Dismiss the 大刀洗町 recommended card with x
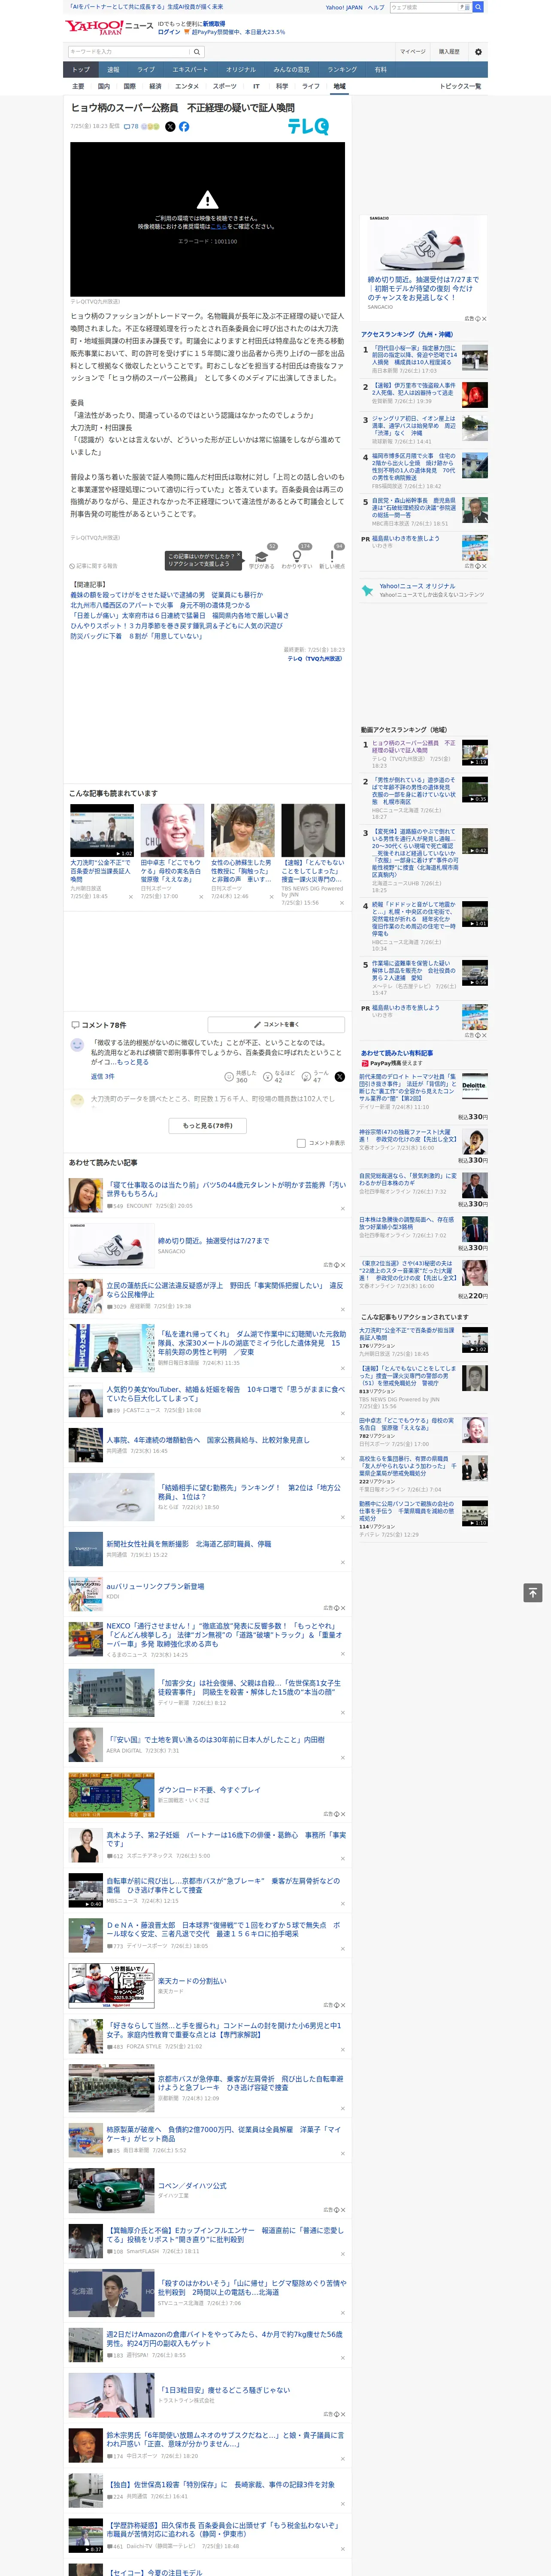Screen dimensions: 551x2576 (x=130, y=897)
